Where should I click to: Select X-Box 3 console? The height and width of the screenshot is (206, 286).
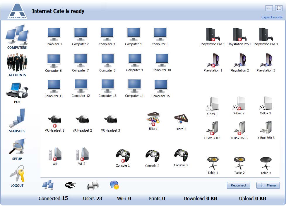(x=266, y=106)
